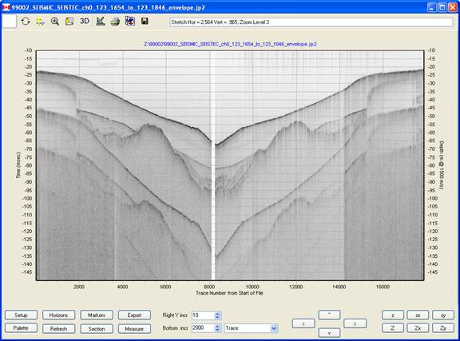Decrease the Bottom incr value with the spinner
The height and width of the screenshot is (341, 460).
tap(217, 330)
